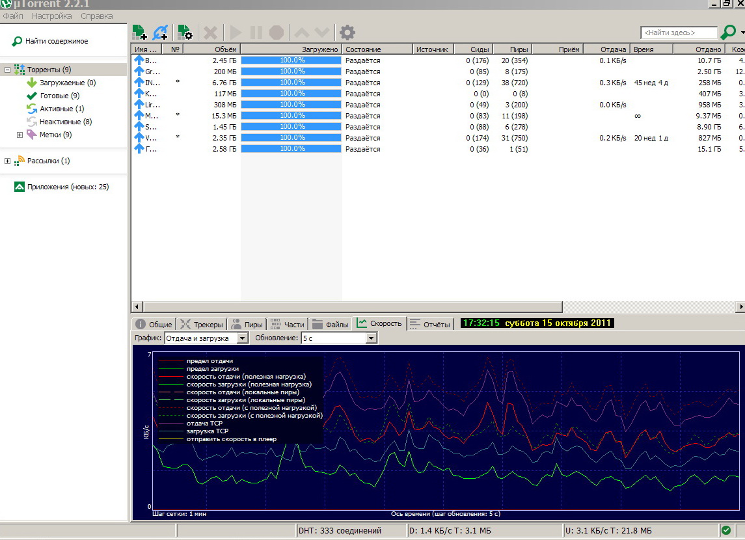Click the Stop torrent toolbar icon

(x=277, y=32)
